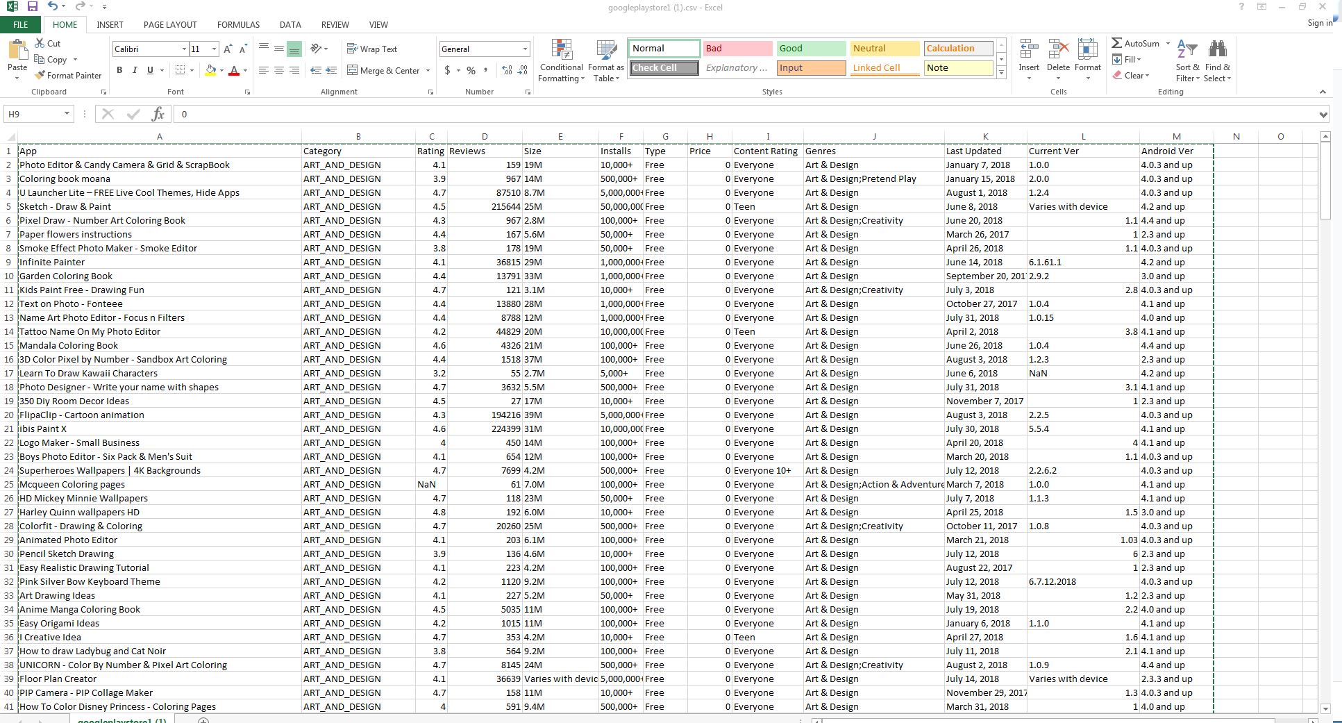The width and height of the screenshot is (1342, 723).
Task: Apply percent style formatting
Action: click(x=471, y=70)
